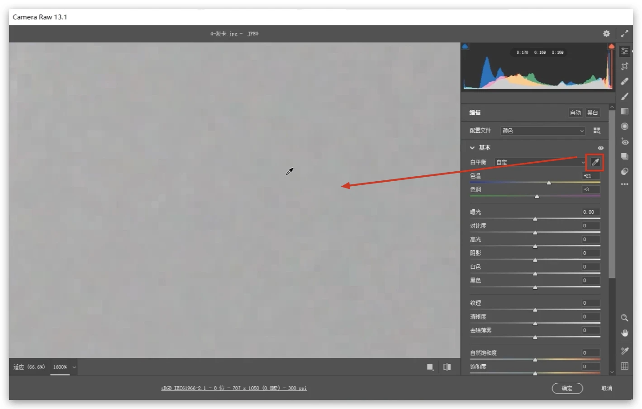Click the 曝光 exposure value field
The image size is (642, 409).
click(590, 212)
